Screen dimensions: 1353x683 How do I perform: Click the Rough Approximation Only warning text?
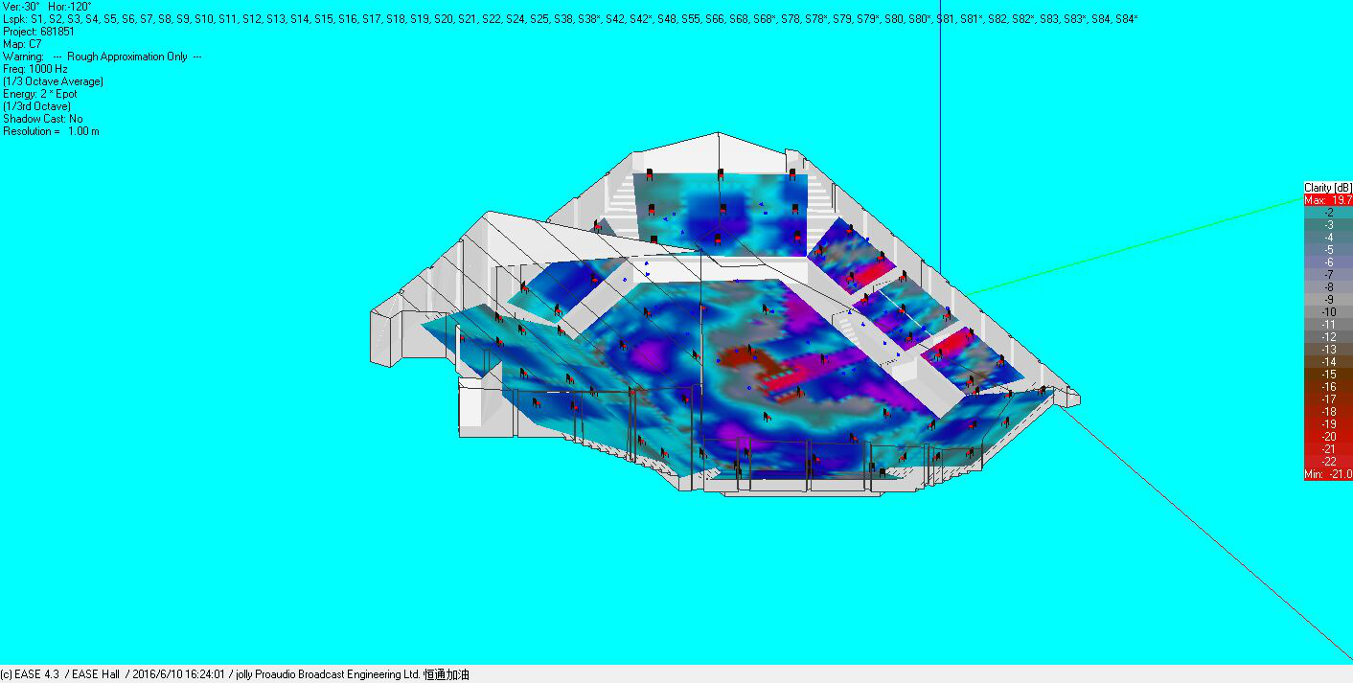point(127,57)
